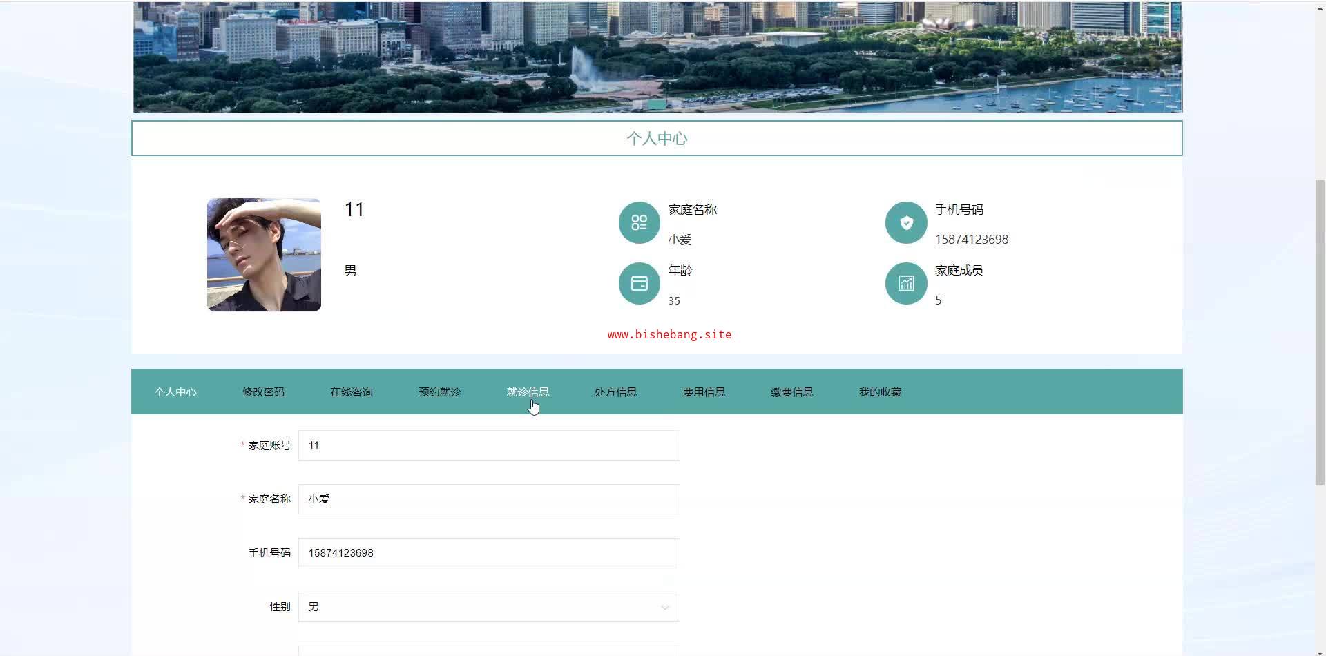Click the user profile avatar photo

[264, 255]
